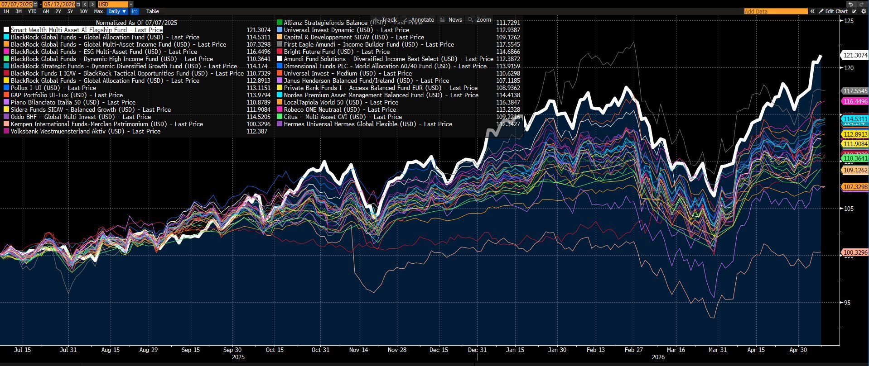
Task: Open the start date calendar picker
Action: point(35,4)
